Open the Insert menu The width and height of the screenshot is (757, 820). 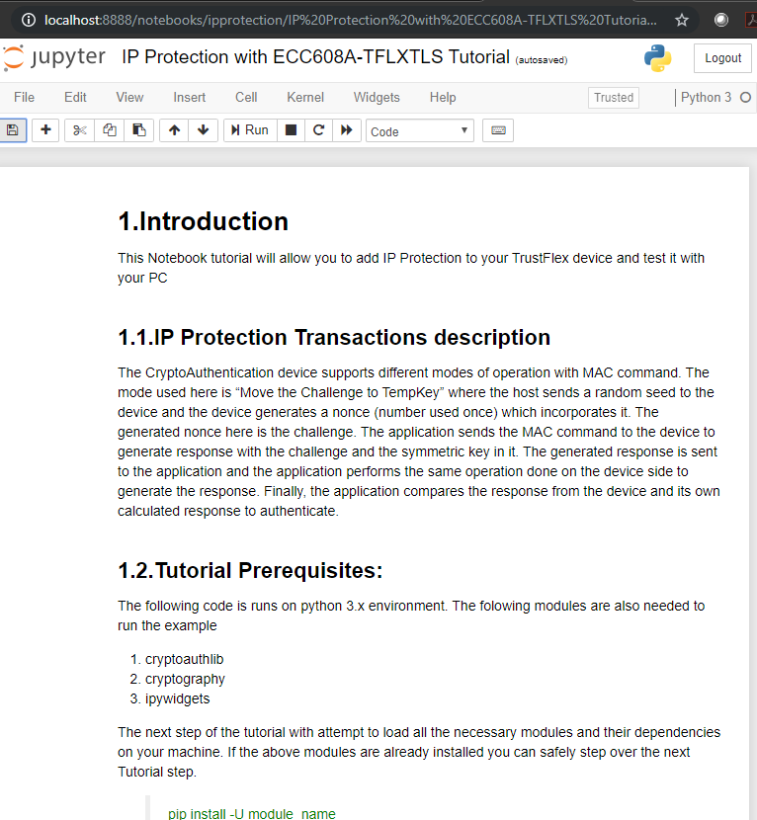pos(190,97)
